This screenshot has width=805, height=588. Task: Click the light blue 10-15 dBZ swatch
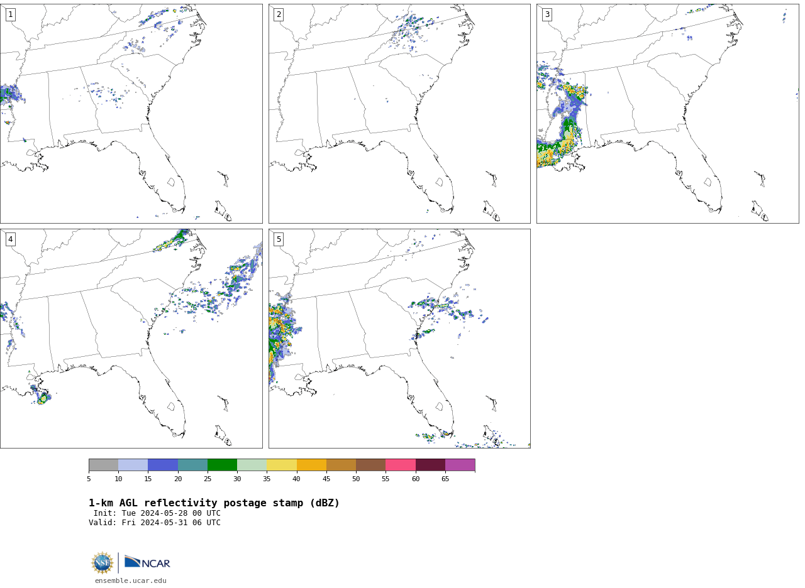133,465
